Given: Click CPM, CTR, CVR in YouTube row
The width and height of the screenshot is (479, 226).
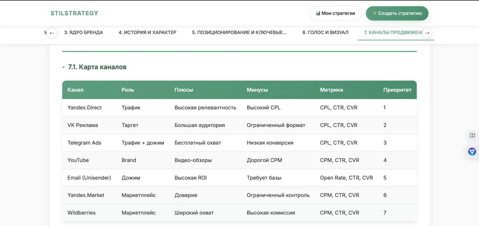Looking at the screenshot, I should pyautogui.click(x=339, y=160).
